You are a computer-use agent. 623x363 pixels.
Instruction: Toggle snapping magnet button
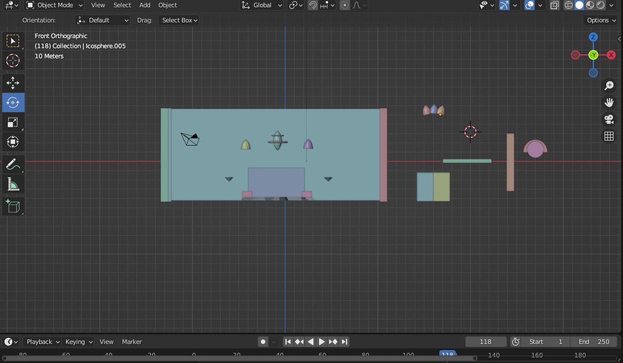(x=313, y=5)
